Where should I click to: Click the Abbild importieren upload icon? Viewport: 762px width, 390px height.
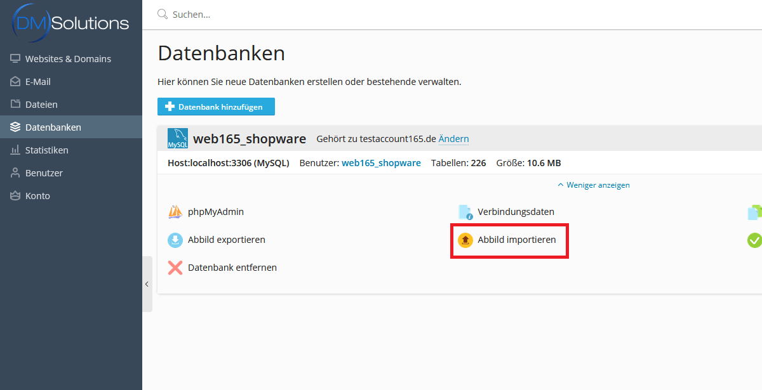pos(465,240)
